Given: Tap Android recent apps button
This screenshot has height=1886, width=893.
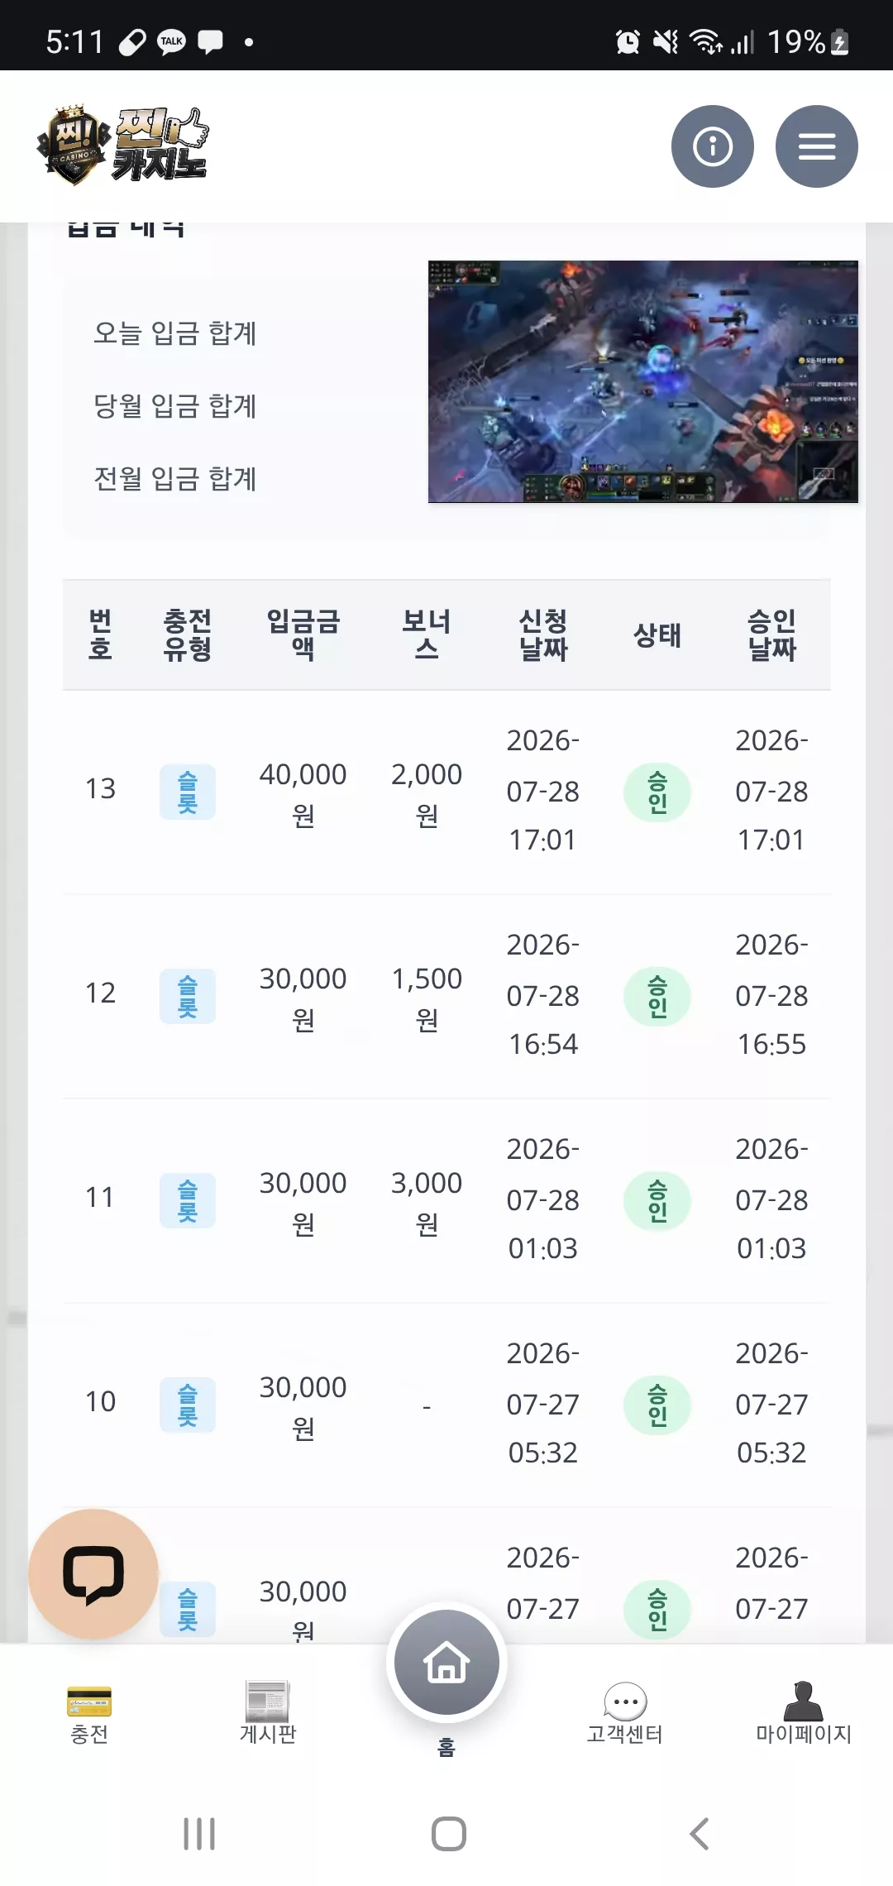Looking at the screenshot, I should coord(199,1834).
